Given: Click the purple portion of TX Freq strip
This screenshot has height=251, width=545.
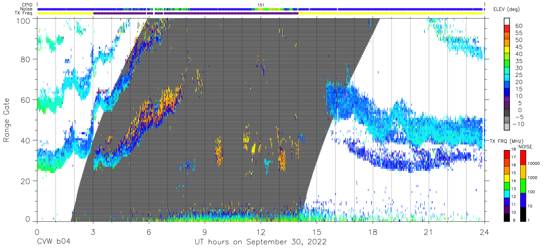Looking at the screenshot, I should (195, 13).
